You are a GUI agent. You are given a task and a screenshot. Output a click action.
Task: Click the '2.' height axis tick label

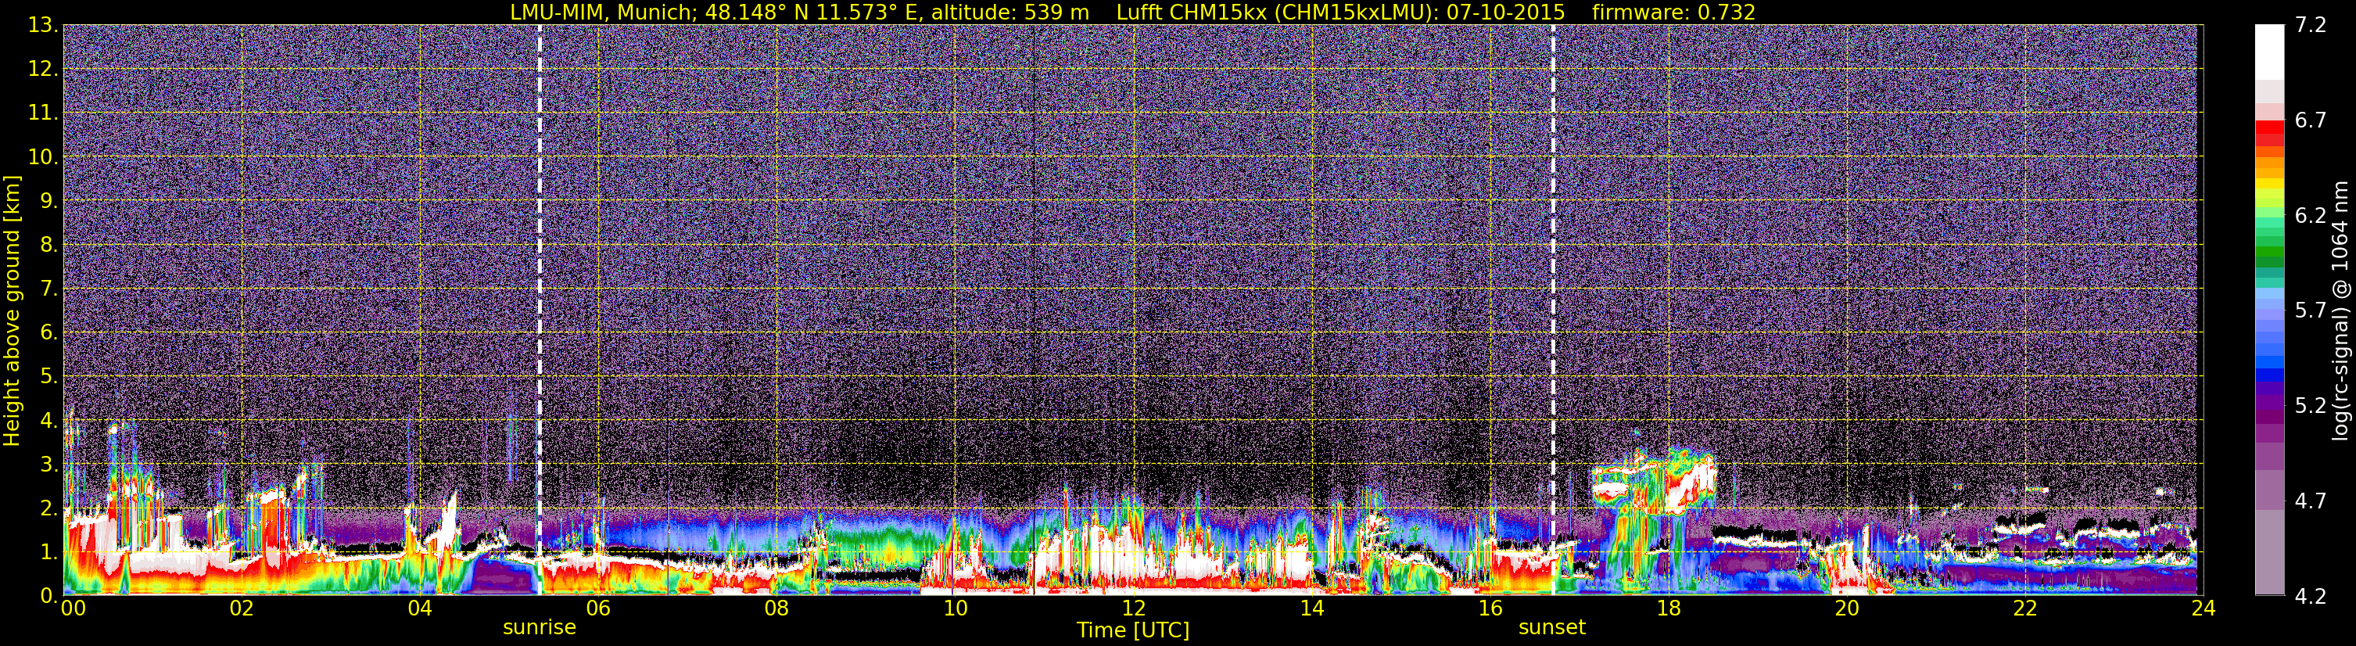tap(48, 508)
